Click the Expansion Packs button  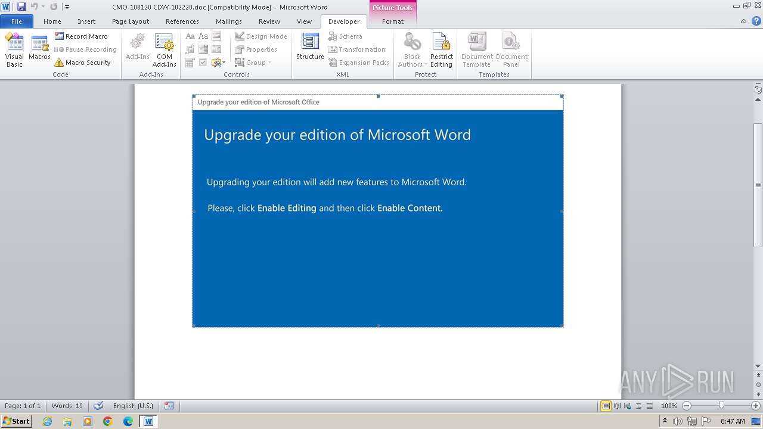[358, 63]
